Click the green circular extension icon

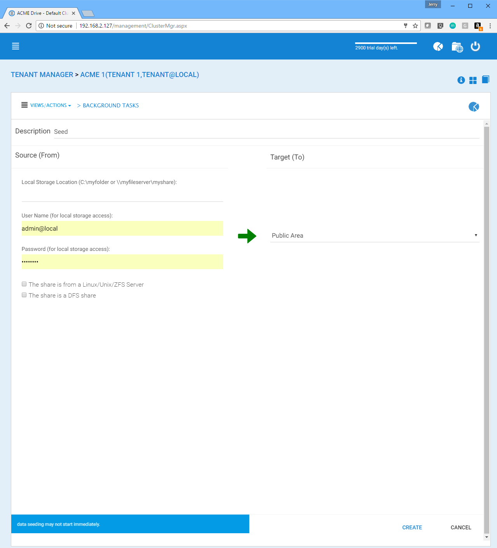pyautogui.click(x=453, y=26)
